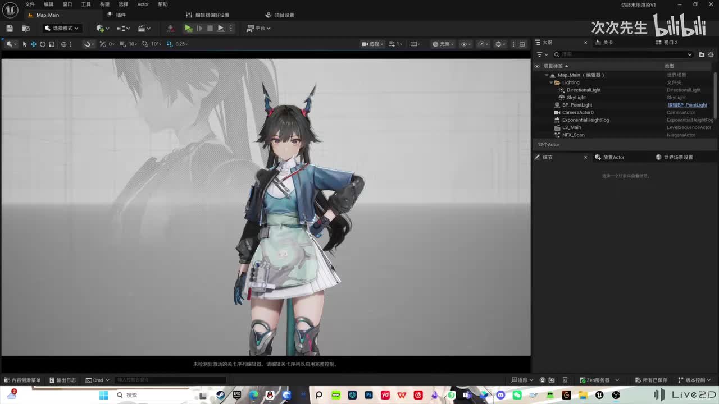Select CameraActor0 in the outliner
The width and height of the screenshot is (719, 404).
[x=577, y=112]
